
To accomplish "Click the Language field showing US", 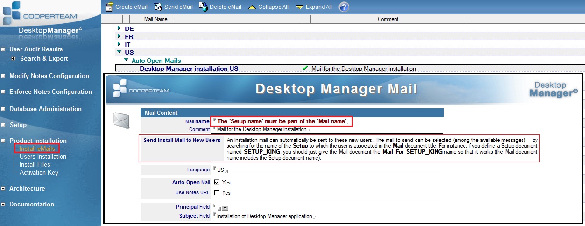I will click(x=327, y=170).
